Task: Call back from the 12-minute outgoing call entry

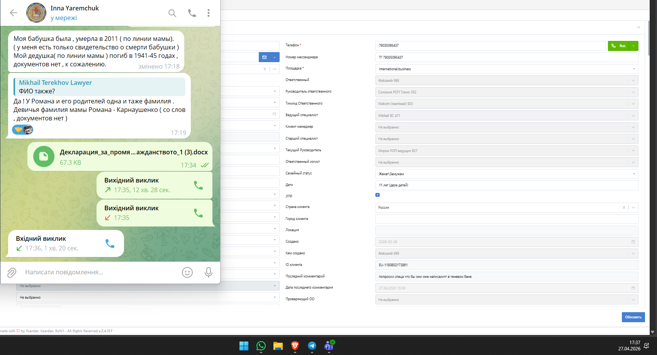Action: click(x=198, y=185)
